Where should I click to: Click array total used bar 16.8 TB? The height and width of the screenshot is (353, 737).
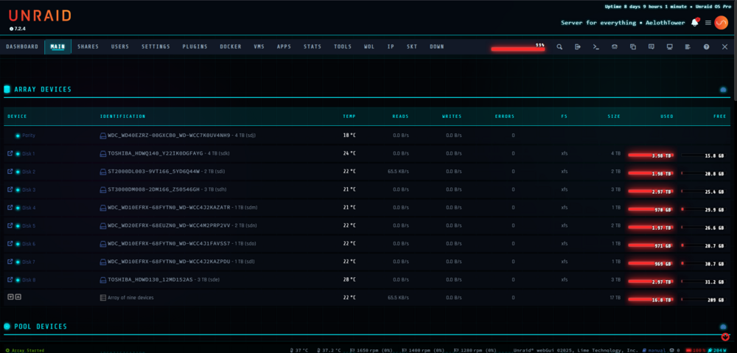[x=652, y=299]
